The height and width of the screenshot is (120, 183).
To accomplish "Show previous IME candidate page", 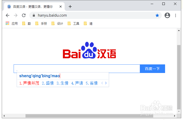I will [102, 83].
